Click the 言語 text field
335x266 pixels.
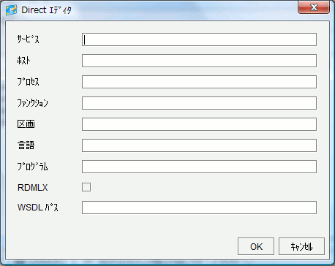pos(199,145)
